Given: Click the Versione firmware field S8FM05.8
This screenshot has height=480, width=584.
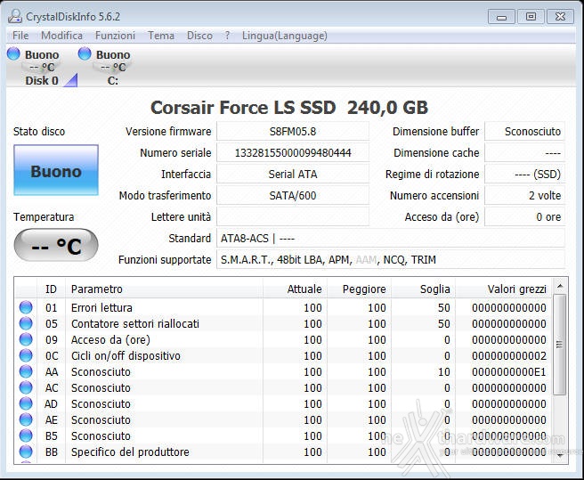Looking at the screenshot, I should point(293,131).
